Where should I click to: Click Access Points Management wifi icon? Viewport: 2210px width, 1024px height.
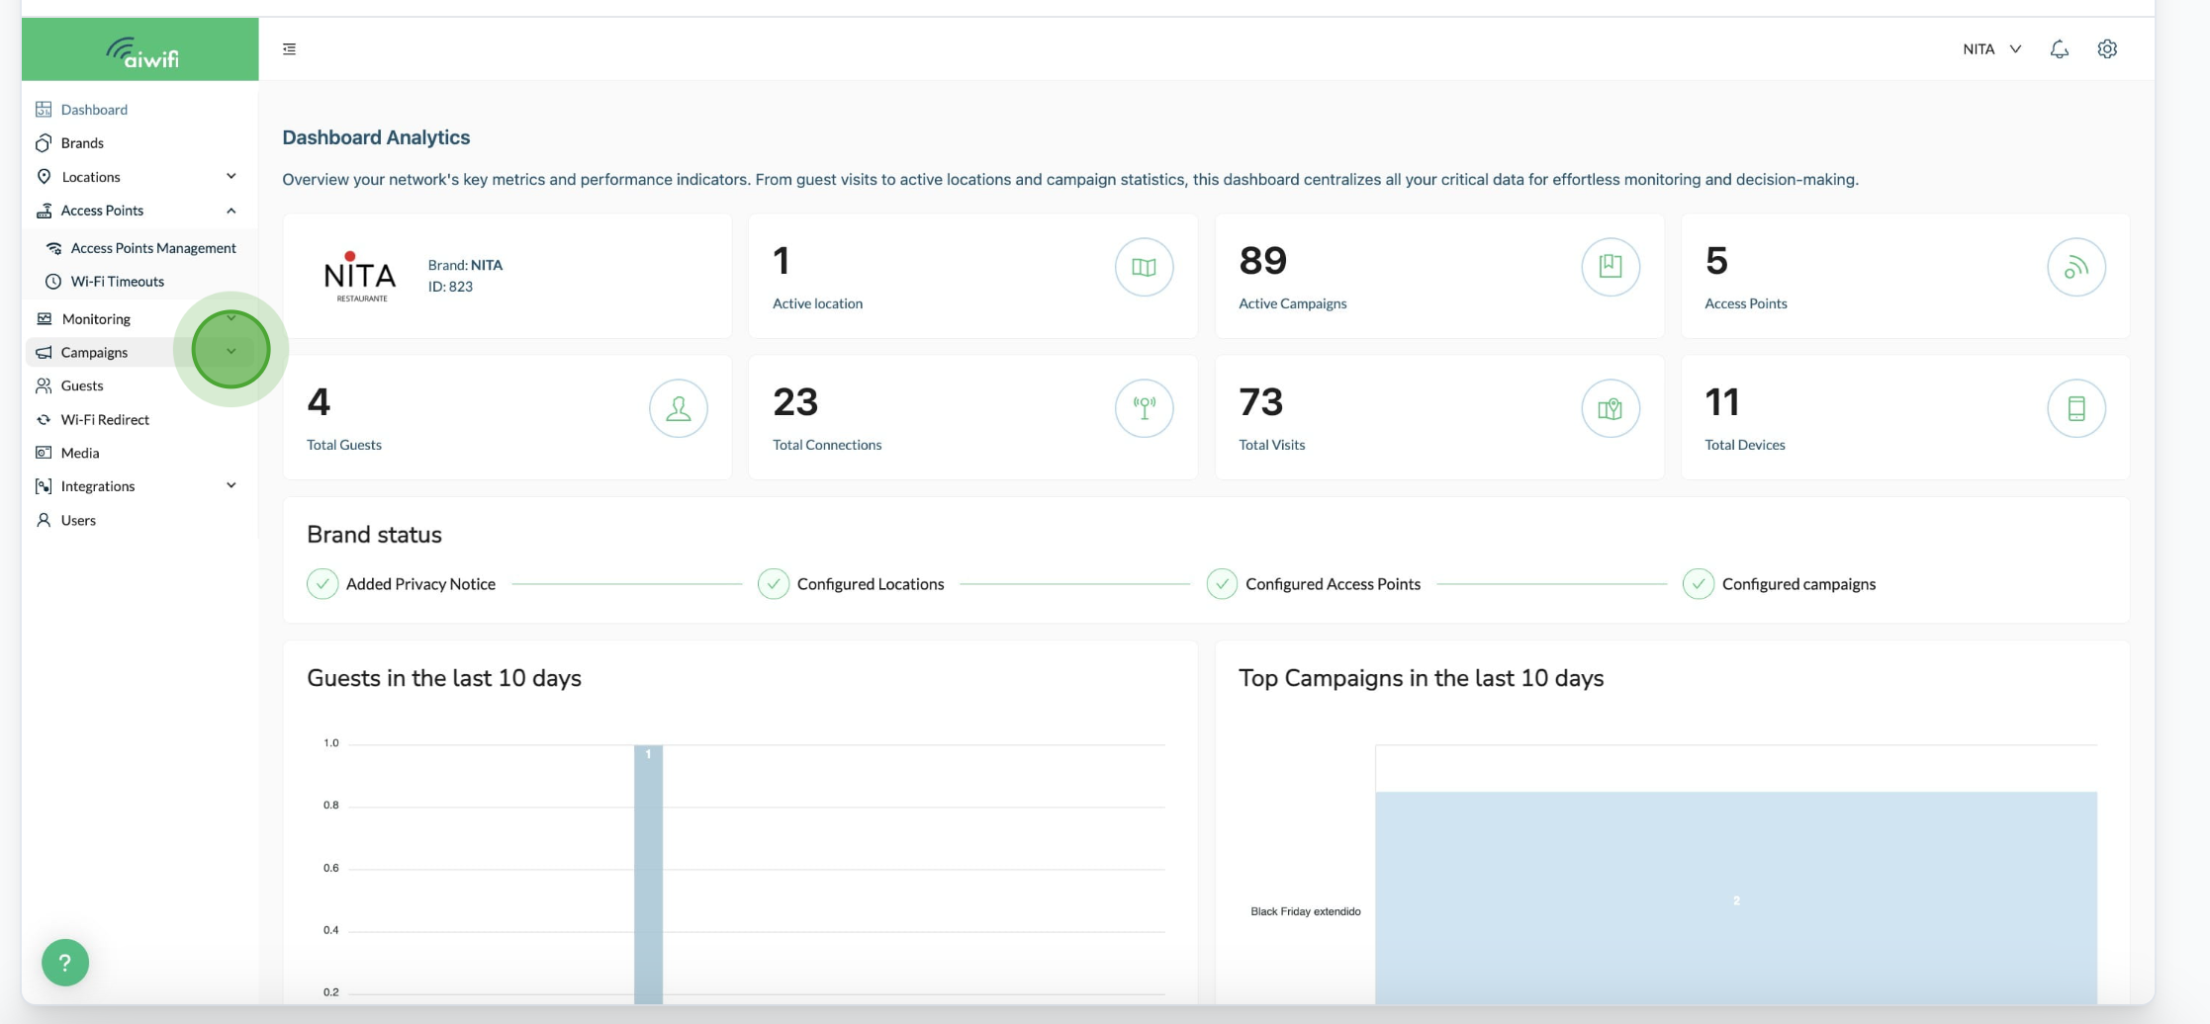tap(53, 248)
